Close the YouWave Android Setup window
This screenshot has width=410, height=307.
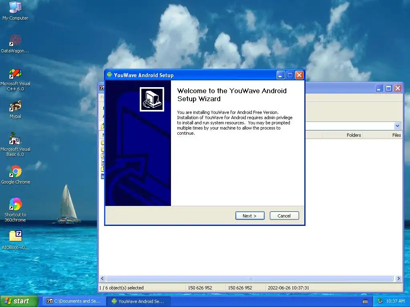299,75
